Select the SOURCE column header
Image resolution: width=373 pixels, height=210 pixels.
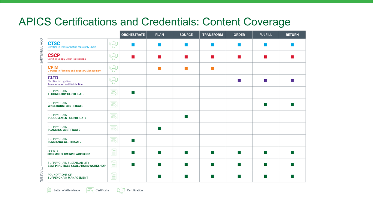186,35
